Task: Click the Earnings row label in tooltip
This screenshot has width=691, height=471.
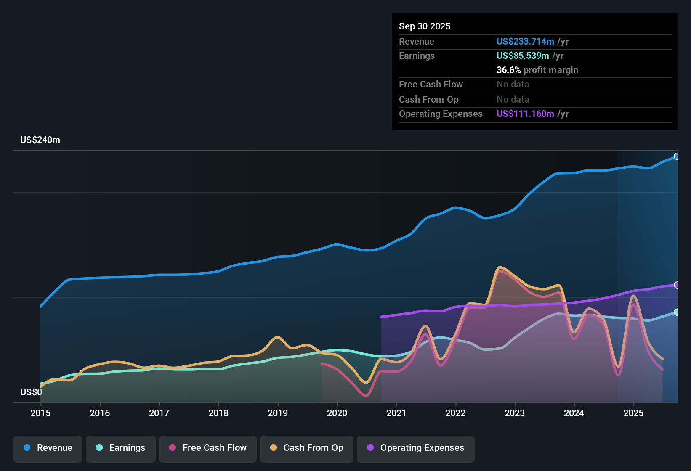Action: (417, 56)
